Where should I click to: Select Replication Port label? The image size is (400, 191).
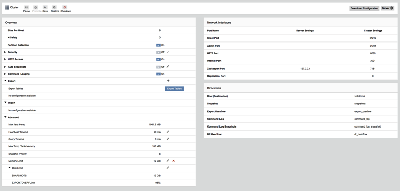[216, 76]
